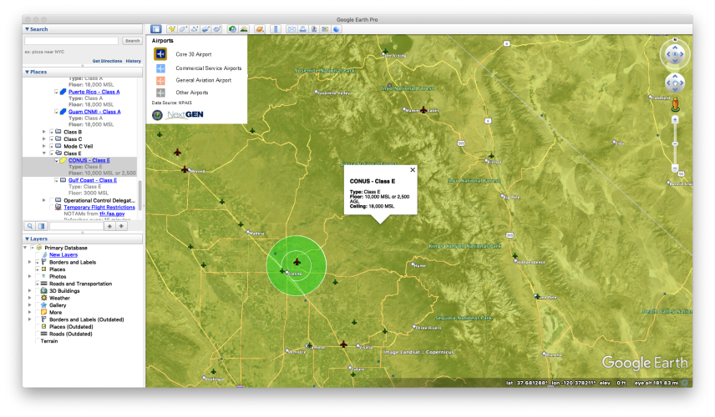This screenshot has height=417, width=715.
Task: Enable the 3D Buildings layer checkbox
Action: point(38,291)
